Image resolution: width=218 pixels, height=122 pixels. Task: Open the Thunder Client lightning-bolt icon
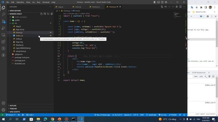tap(3, 55)
